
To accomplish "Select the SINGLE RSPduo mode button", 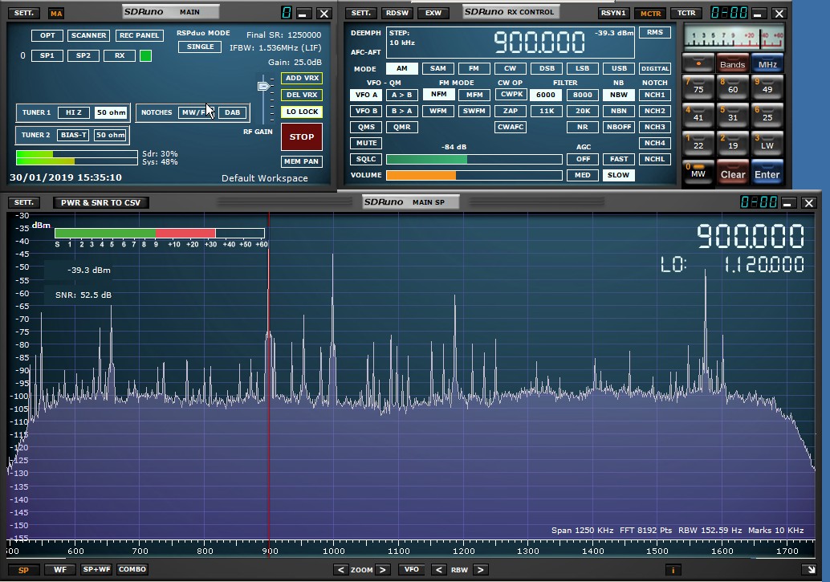I will (200, 47).
